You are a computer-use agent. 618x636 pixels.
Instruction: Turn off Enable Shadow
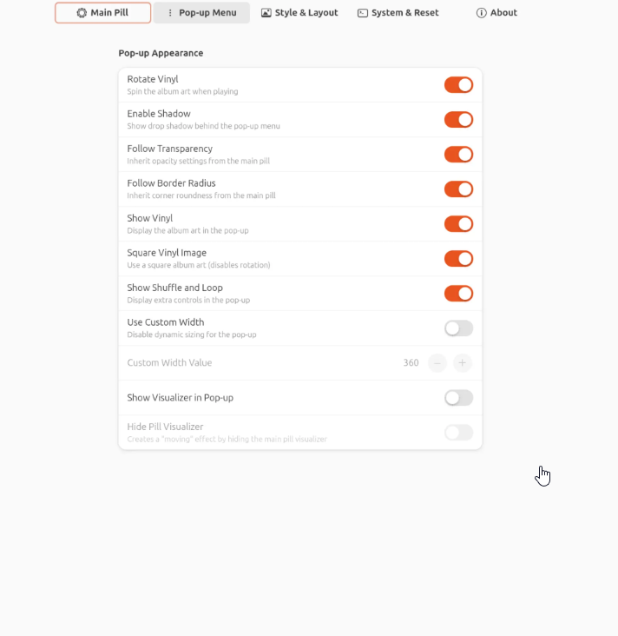tap(458, 120)
